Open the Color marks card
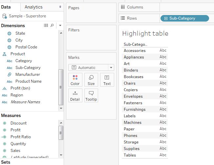214x165 pixels. [x=75, y=80]
